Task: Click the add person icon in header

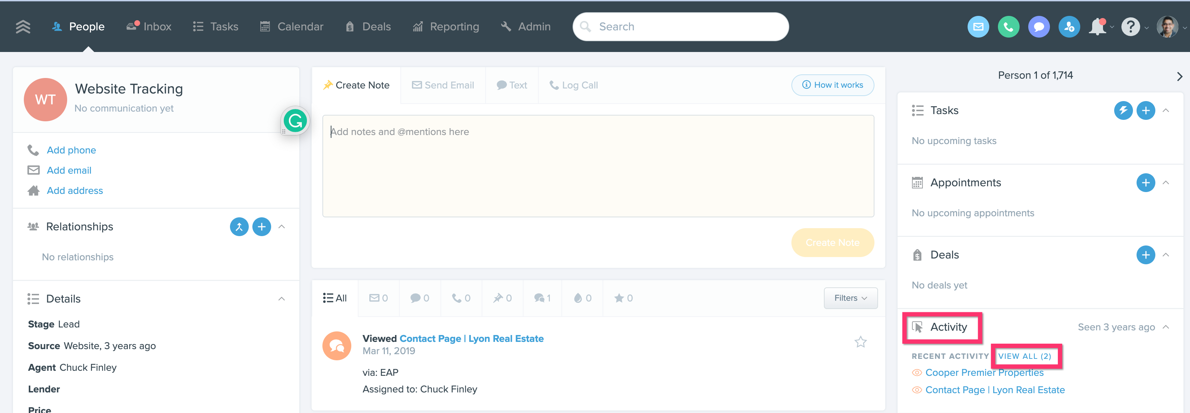Action: [x=1069, y=27]
